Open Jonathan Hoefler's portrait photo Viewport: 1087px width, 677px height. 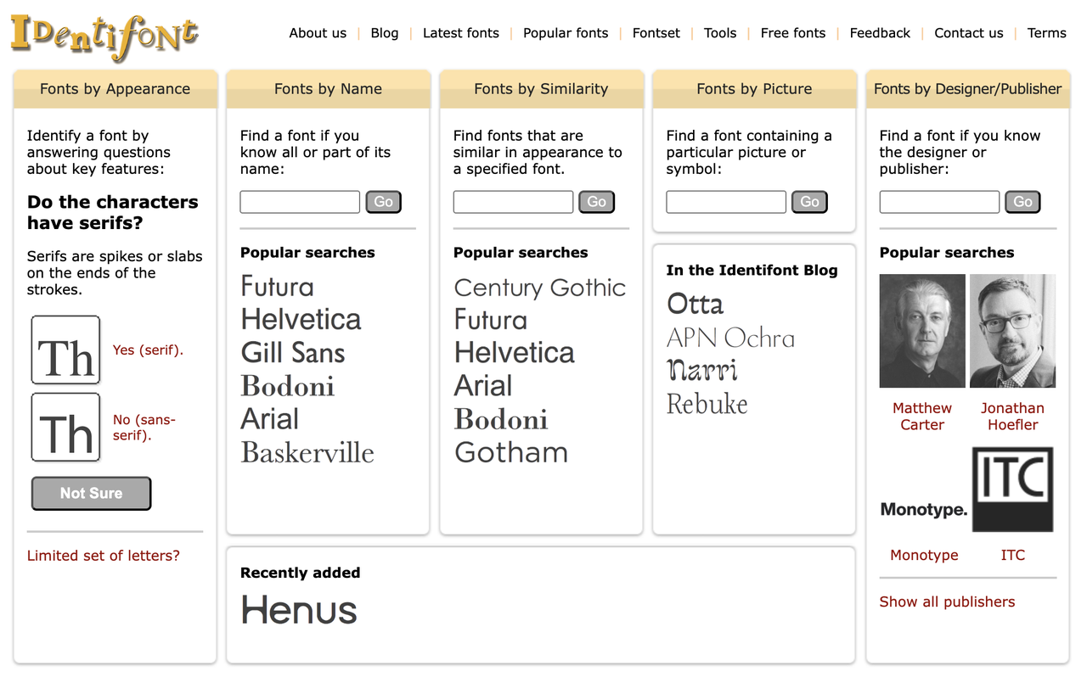pyautogui.click(x=1012, y=331)
